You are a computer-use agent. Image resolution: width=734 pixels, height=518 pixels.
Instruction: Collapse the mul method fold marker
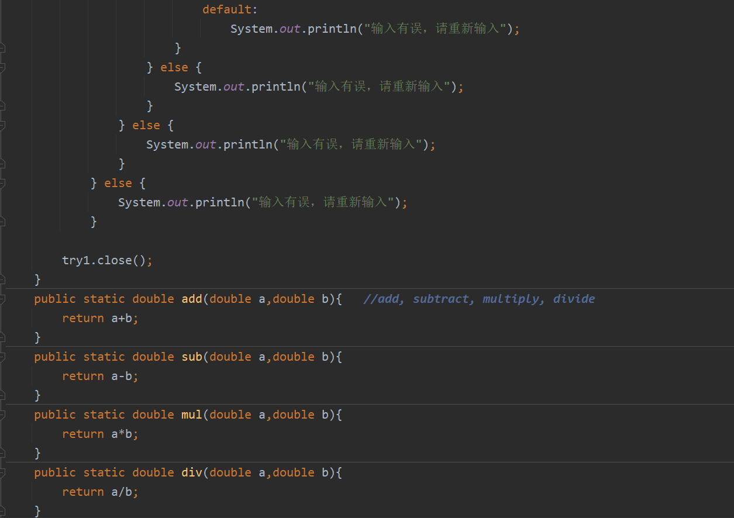[x=2, y=415]
